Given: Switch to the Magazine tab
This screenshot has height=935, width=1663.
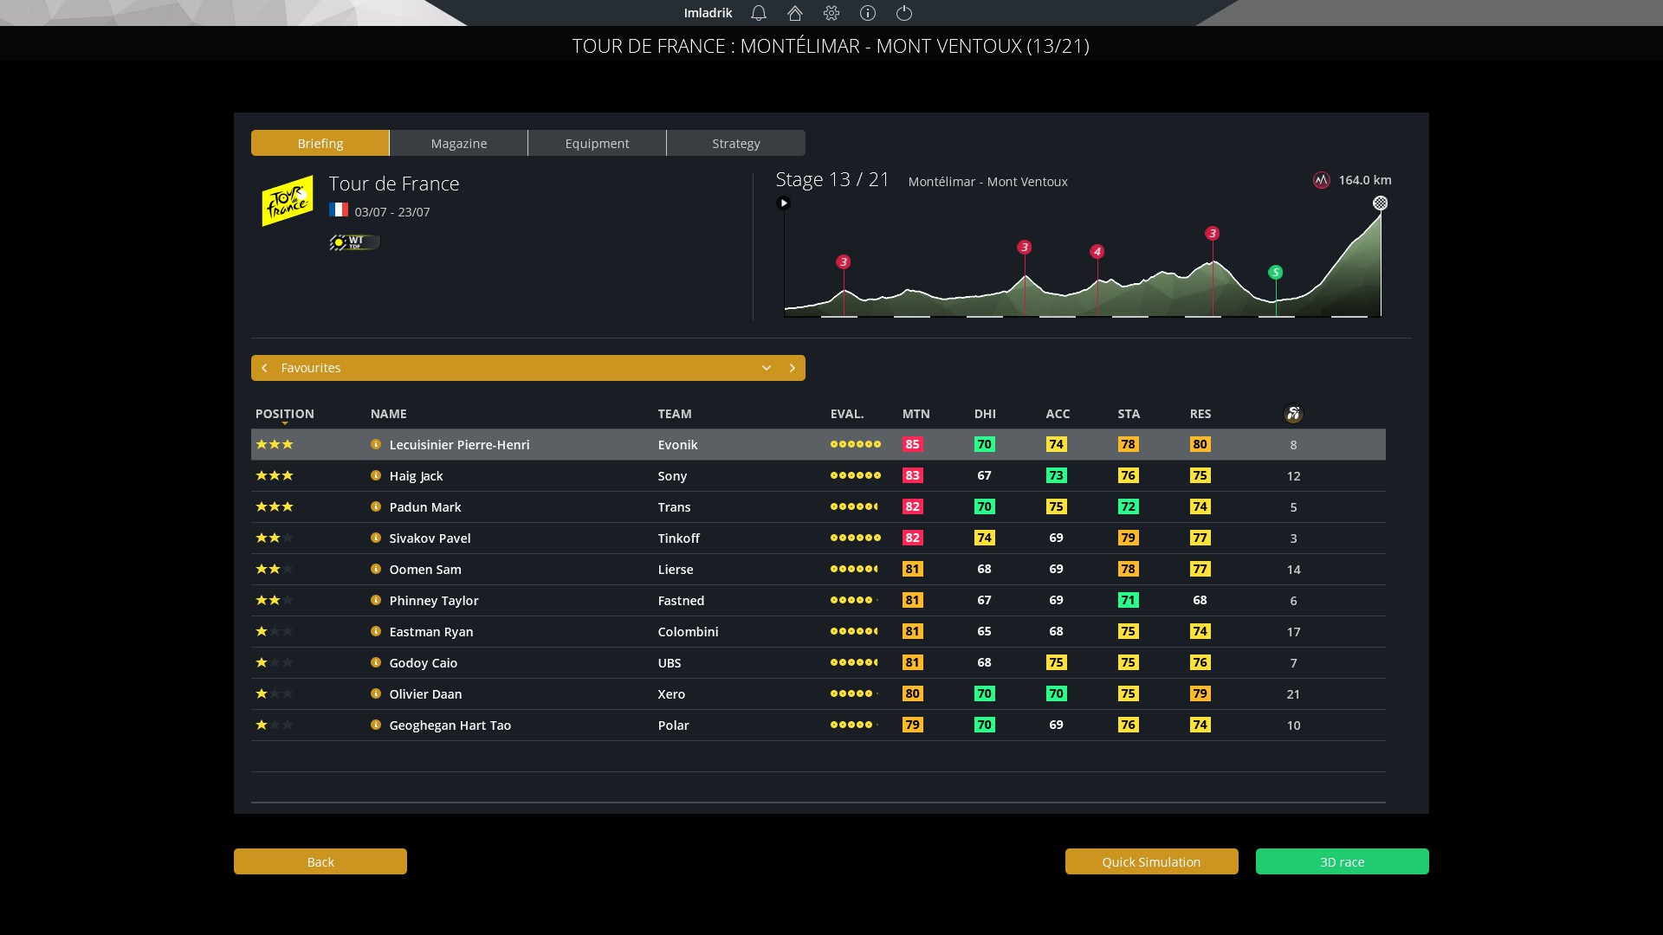Looking at the screenshot, I should pyautogui.click(x=459, y=144).
